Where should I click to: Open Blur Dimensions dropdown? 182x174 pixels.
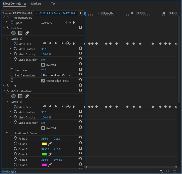57,75
